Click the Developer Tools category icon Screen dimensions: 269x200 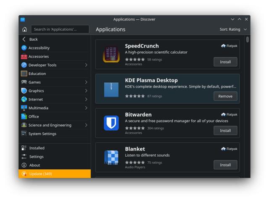(x=24, y=65)
